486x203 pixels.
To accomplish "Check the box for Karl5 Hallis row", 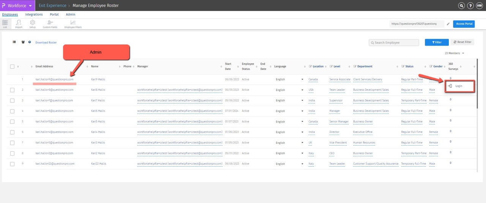I will click(12, 122).
